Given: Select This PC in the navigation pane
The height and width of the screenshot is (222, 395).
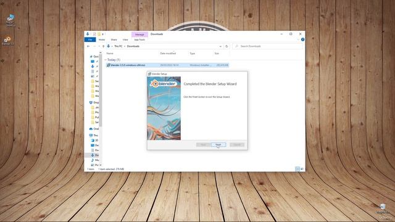Looking at the screenshot, I should (x=94, y=135).
